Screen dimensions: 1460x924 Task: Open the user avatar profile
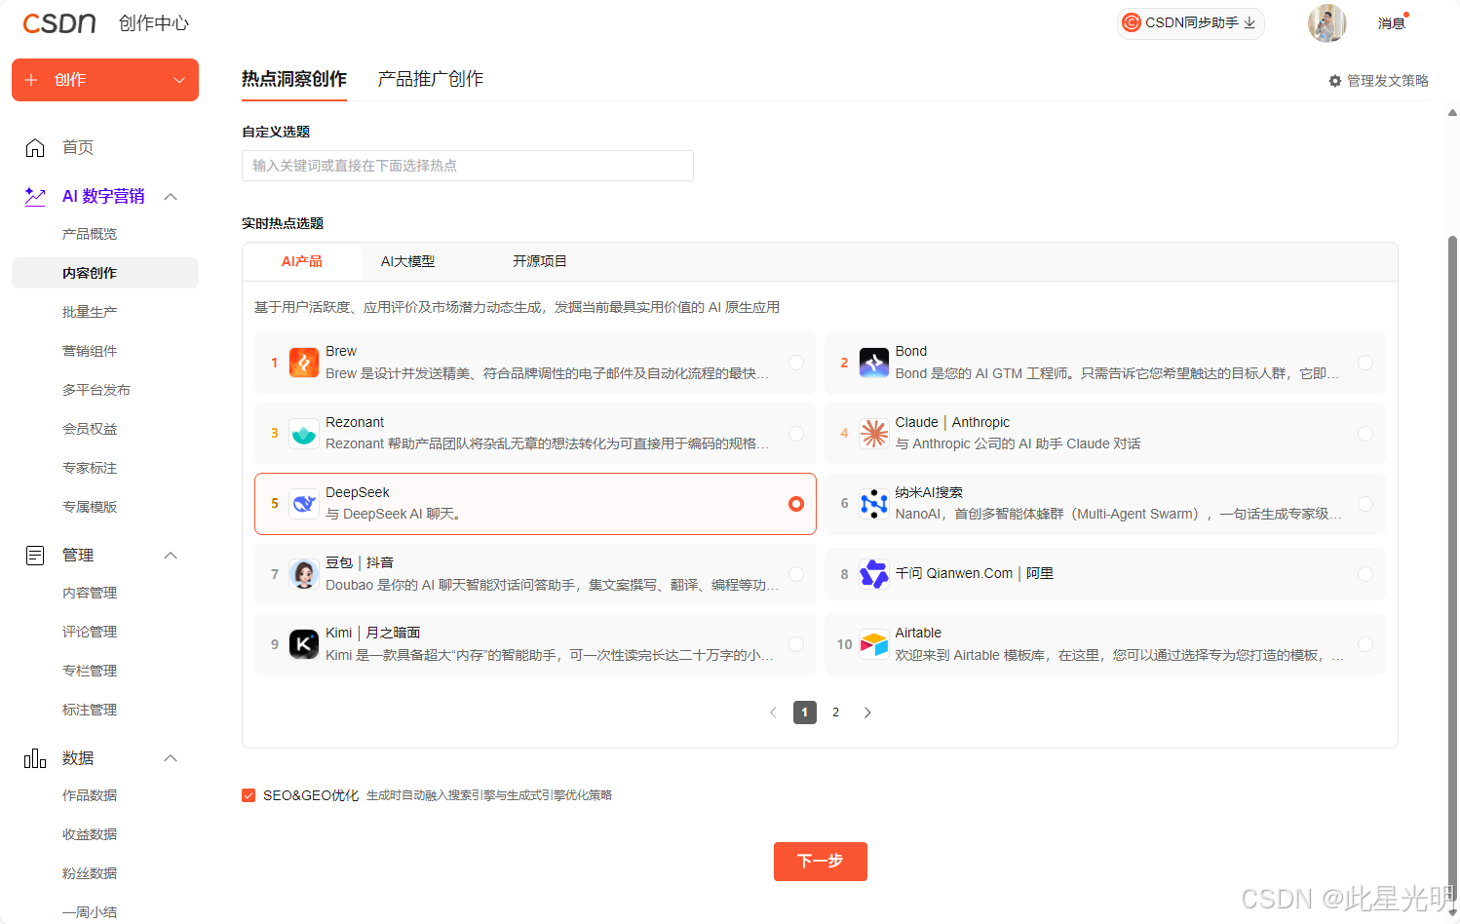coord(1326,23)
